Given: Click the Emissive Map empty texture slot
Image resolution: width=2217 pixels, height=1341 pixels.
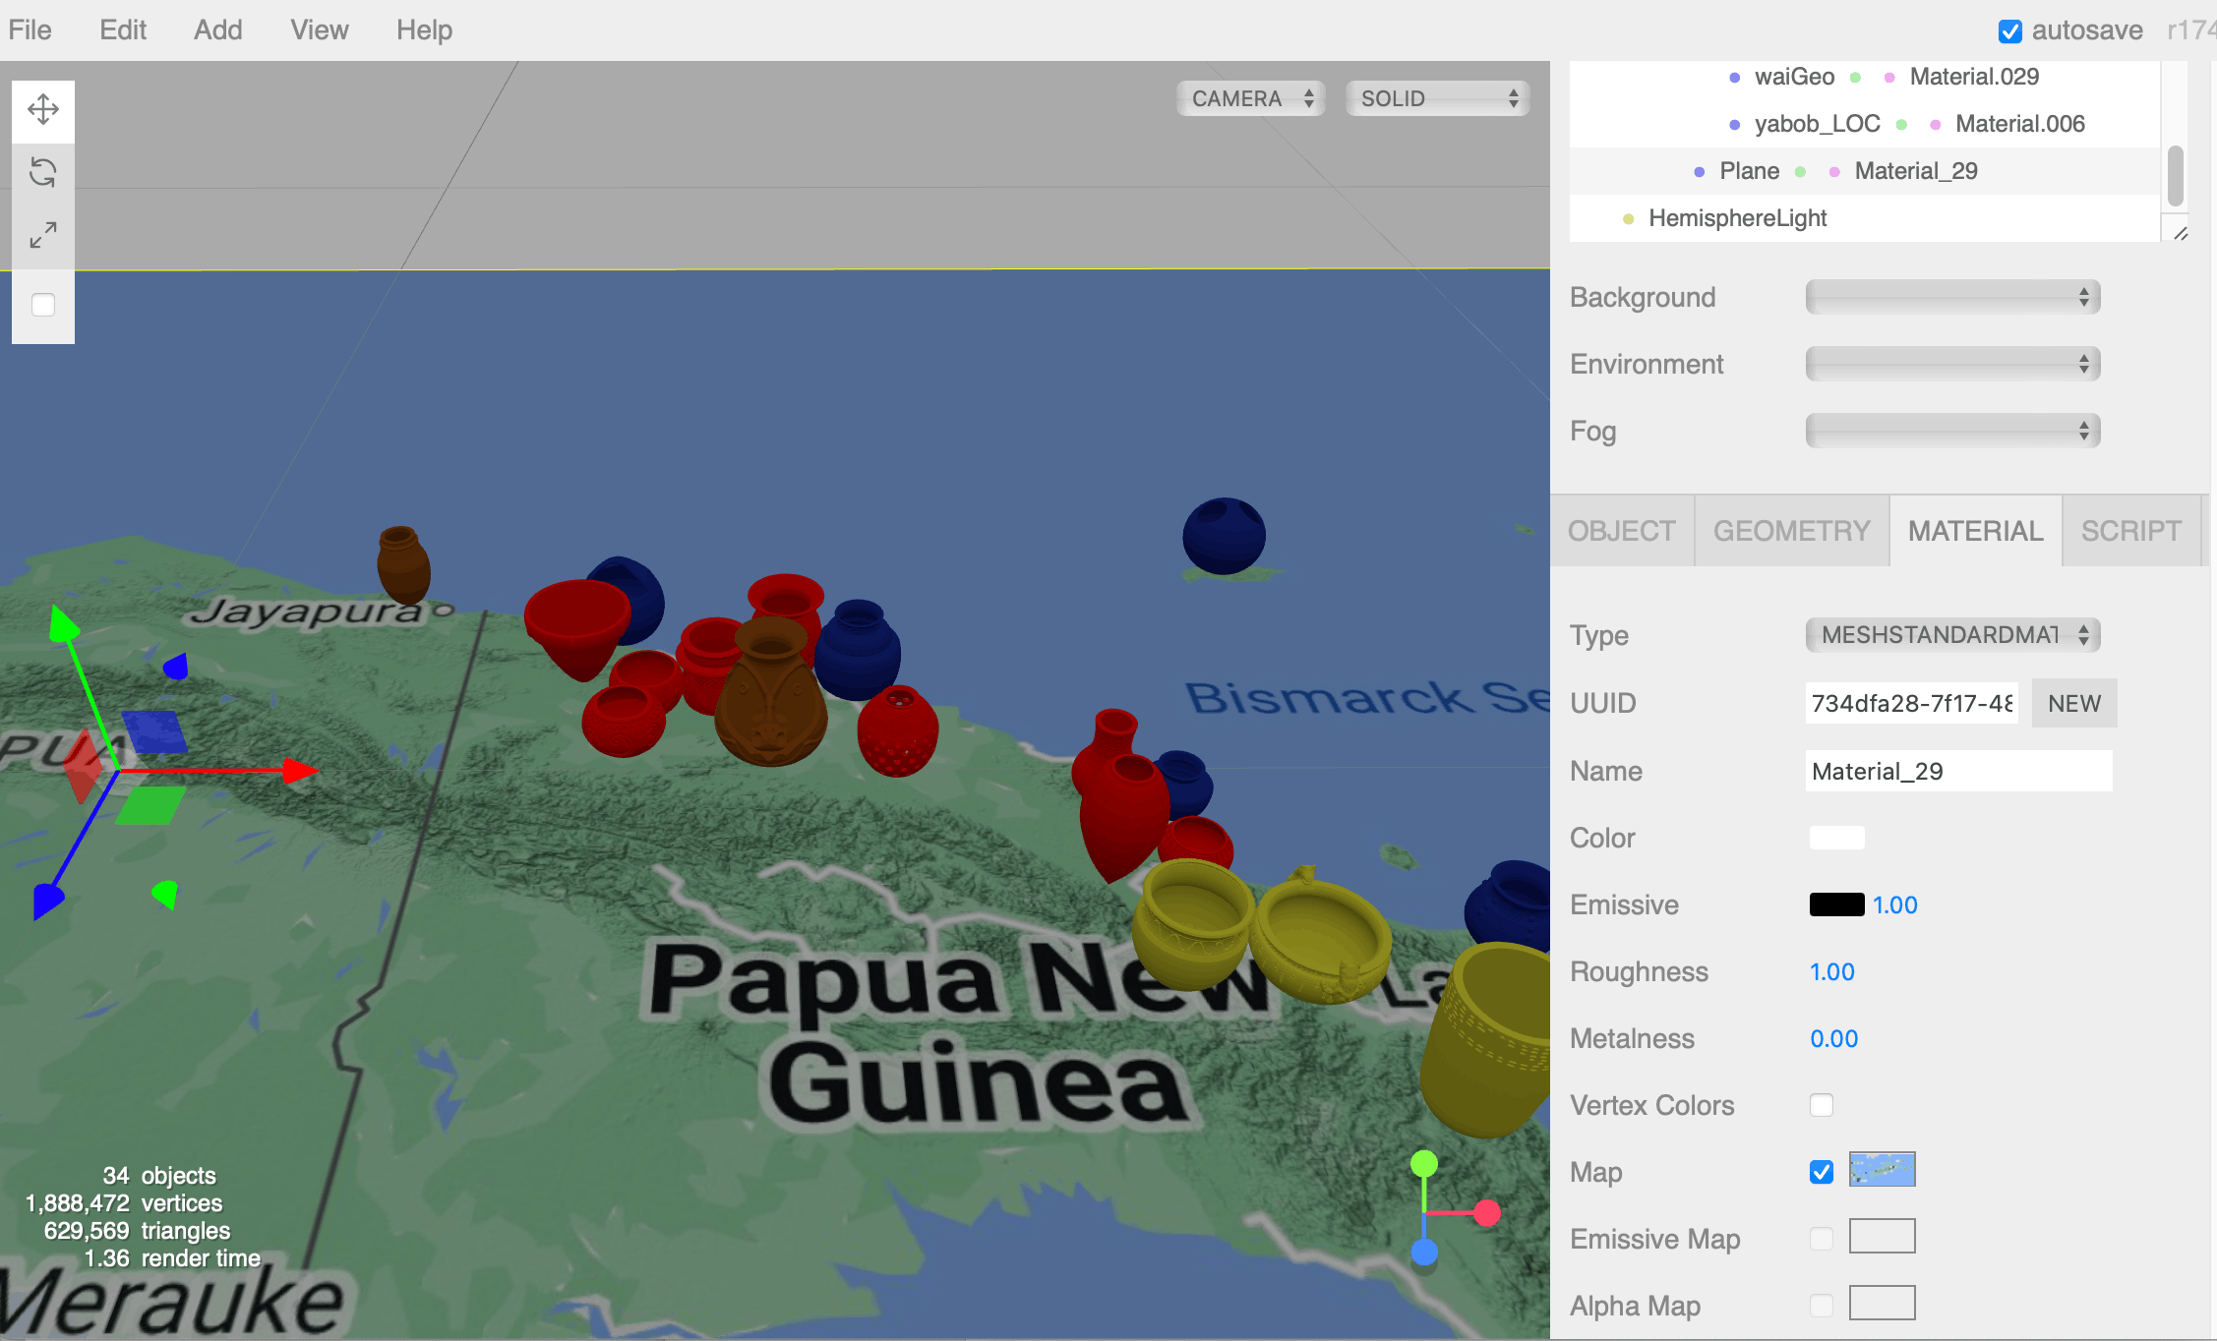Looking at the screenshot, I should pyautogui.click(x=1883, y=1237).
